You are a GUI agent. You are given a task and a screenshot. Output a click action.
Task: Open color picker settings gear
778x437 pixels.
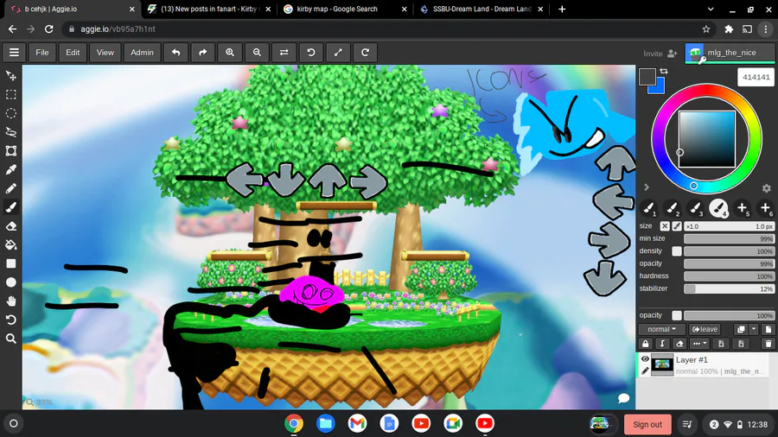click(x=766, y=188)
